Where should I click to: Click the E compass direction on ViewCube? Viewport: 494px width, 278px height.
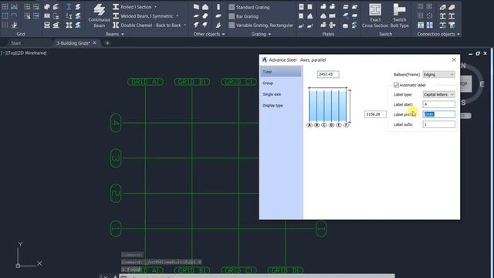click(482, 84)
